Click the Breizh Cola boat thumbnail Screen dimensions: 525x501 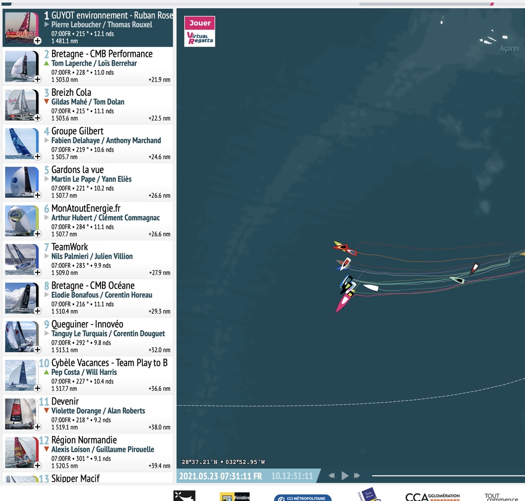(x=22, y=105)
